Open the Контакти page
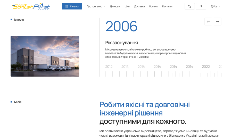This screenshot has width=232, height=140. (x=167, y=6)
